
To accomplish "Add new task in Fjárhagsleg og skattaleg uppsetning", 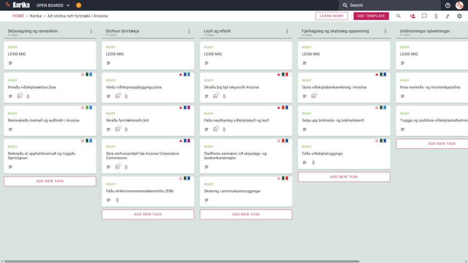I will point(344,177).
